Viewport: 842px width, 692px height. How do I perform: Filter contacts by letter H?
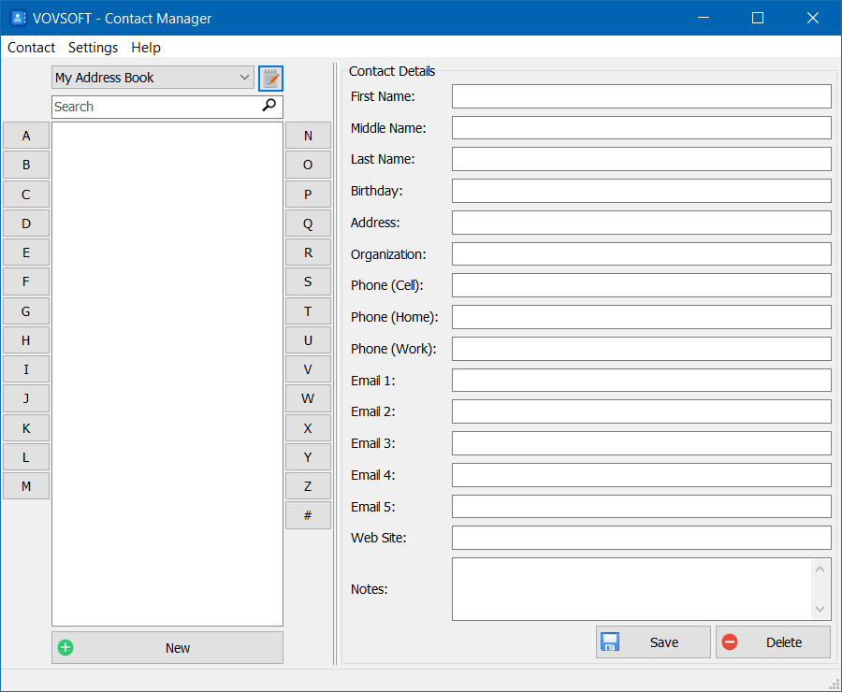pos(26,340)
